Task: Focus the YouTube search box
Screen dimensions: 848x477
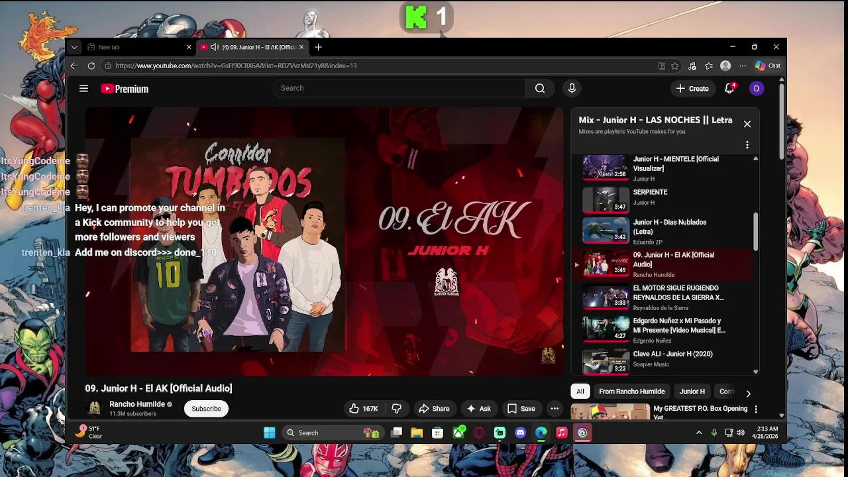Action: click(x=399, y=88)
